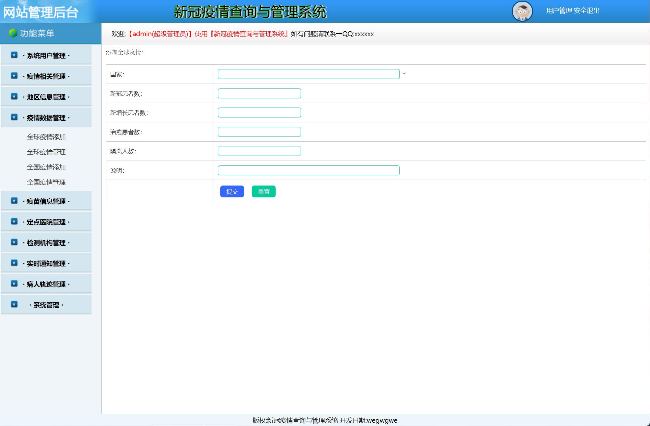Click the arrow icon next to 疫苗信息管理
This screenshot has width=650, height=426.
click(14, 201)
